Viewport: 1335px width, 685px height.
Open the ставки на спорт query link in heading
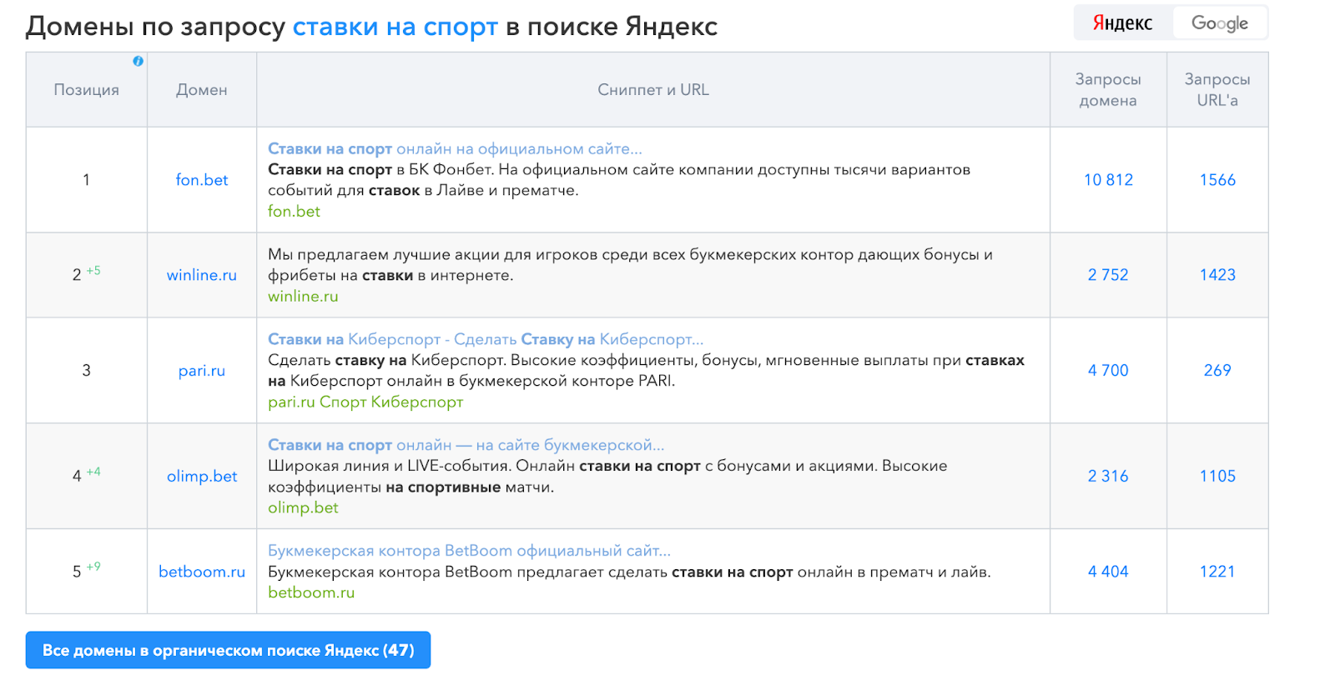395,27
